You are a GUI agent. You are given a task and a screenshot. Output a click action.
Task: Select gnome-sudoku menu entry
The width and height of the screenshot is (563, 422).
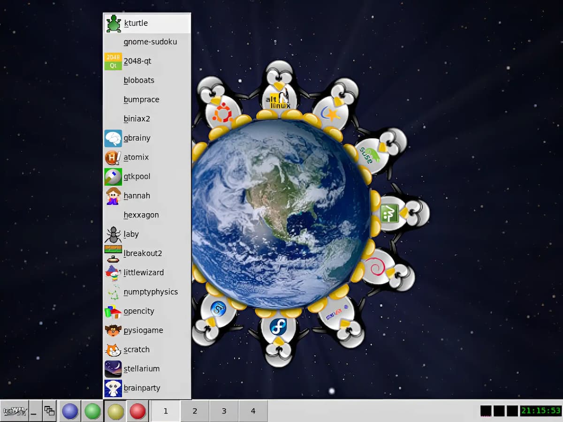[x=150, y=42]
